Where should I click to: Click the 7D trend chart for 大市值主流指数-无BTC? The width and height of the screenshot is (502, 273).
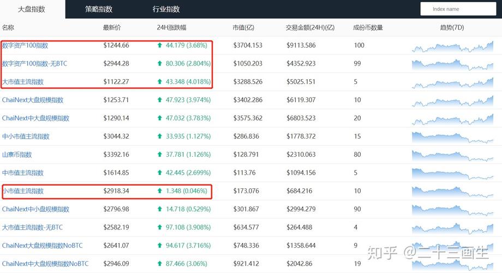452,228
